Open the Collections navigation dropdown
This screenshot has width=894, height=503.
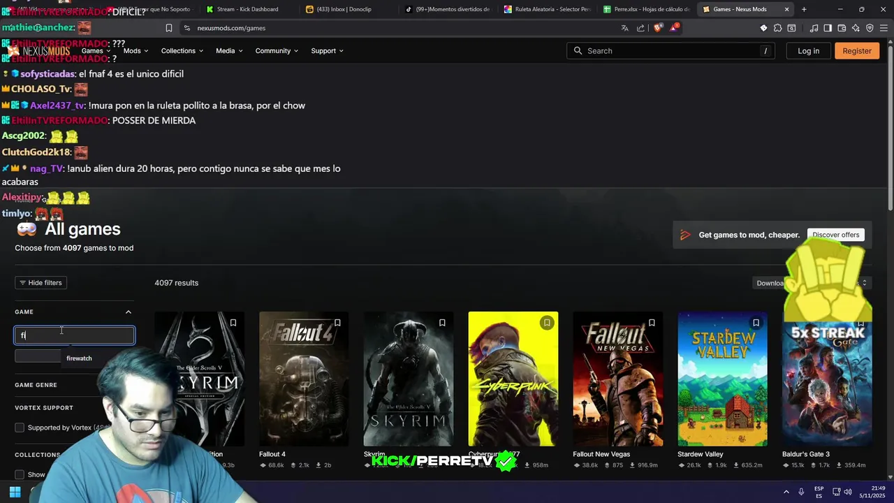(x=182, y=50)
